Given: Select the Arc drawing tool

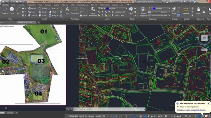Looking at the screenshot, I should pos(18,11).
